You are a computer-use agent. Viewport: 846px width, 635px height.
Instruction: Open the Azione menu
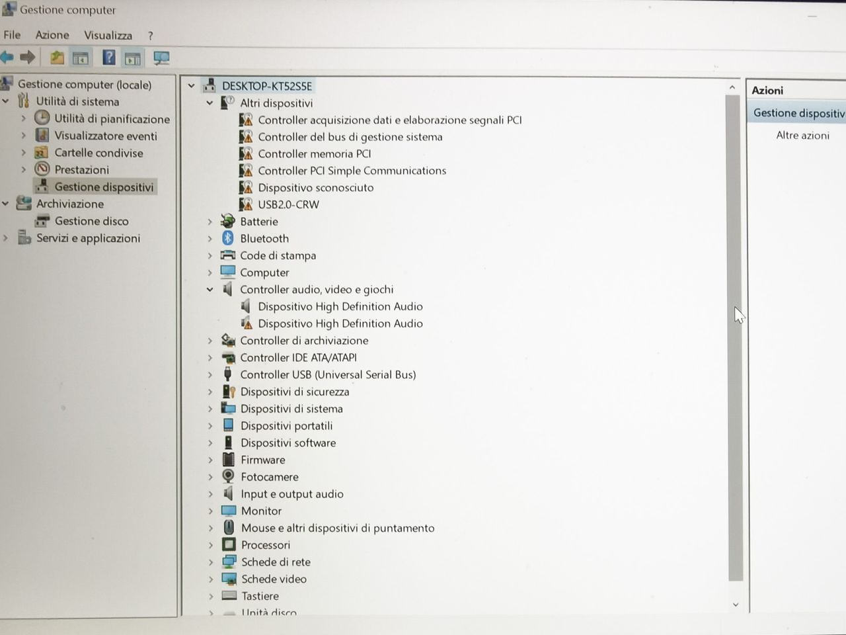point(52,34)
